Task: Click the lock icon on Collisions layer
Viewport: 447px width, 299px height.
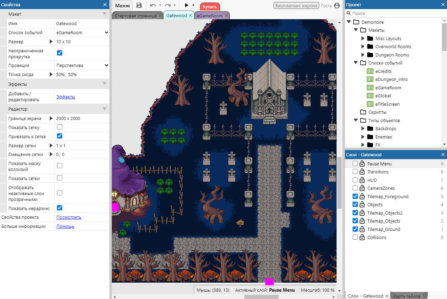Action: click(x=362, y=238)
